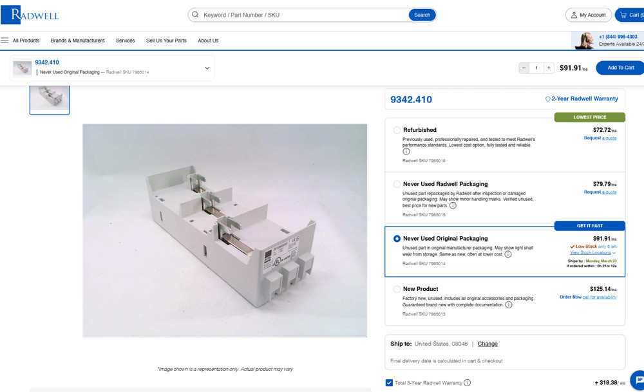Click Request a quote for Radwell Packaging
The height and width of the screenshot is (392, 644).
[x=600, y=192]
